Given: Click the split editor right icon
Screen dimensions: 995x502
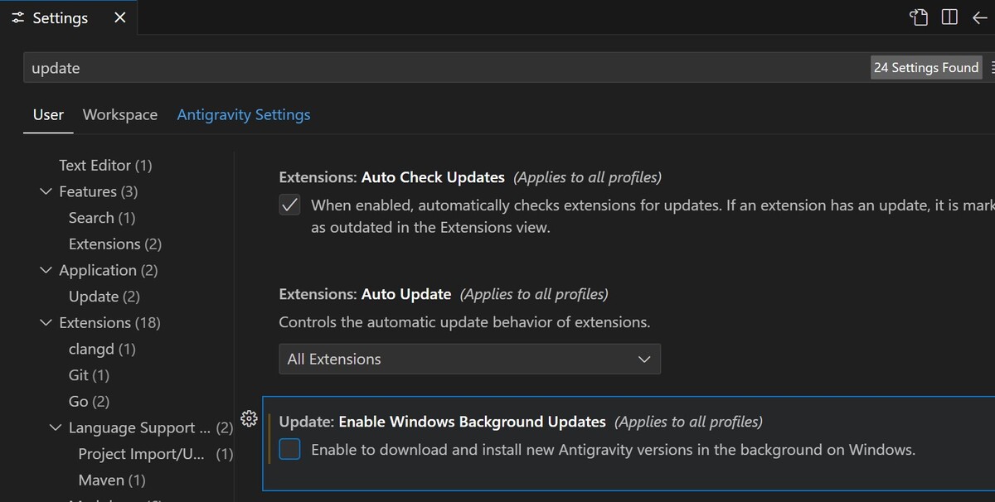Looking at the screenshot, I should point(949,17).
